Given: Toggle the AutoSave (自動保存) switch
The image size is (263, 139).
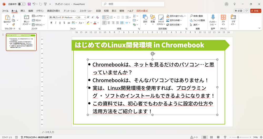Looking at the screenshot, I should pos(22,4).
